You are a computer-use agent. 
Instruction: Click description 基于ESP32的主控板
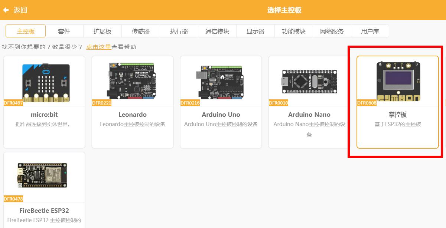coord(398,124)
